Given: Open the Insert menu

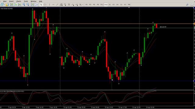Looking at the screenshot, I should [x=11, y=1].
